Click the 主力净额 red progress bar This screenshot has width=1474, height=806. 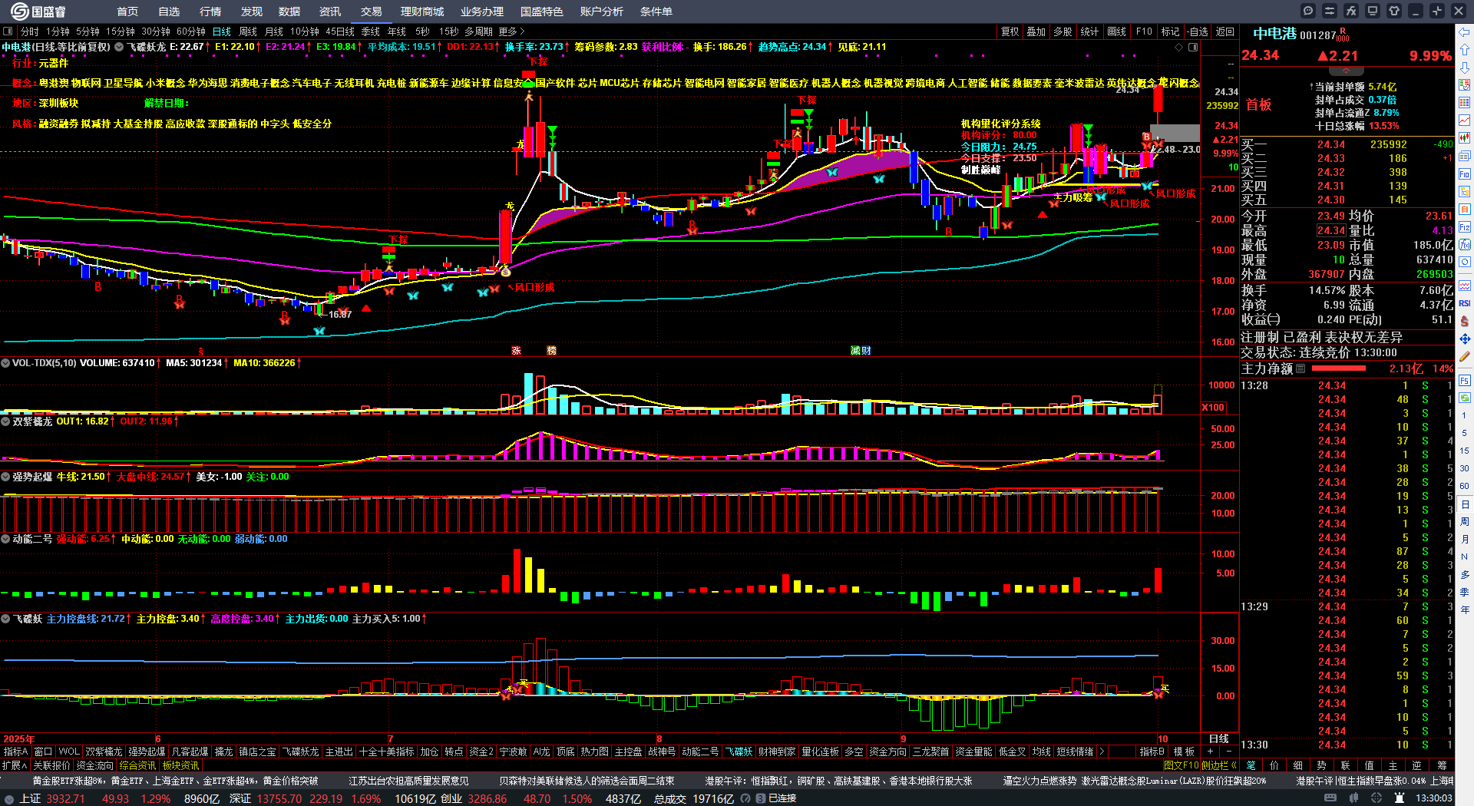1339,368
